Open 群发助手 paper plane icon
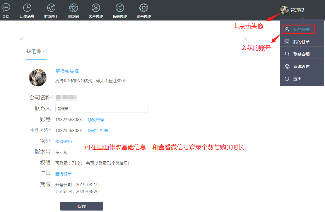The width and height of the screenshot is (325, 212). 51,8
